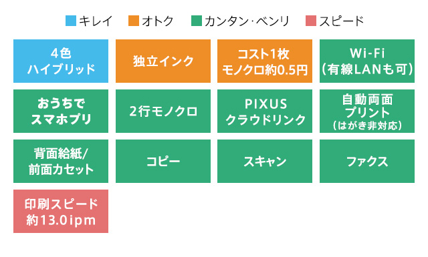
Task: Click the スキャン feature tile
Action: [265, 162]
